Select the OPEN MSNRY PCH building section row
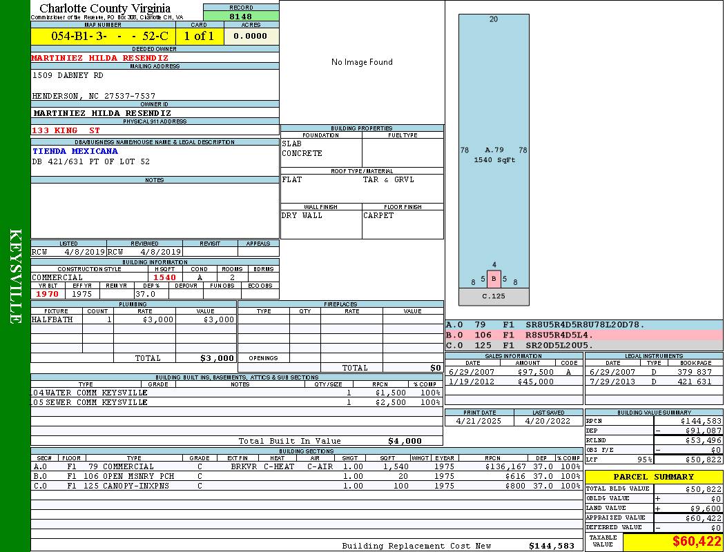The height and width of the screenshot is (552, 725). (306, 476)
